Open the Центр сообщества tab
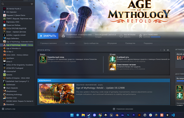Viewport: 184px width, 118px height. pos(91,43)
